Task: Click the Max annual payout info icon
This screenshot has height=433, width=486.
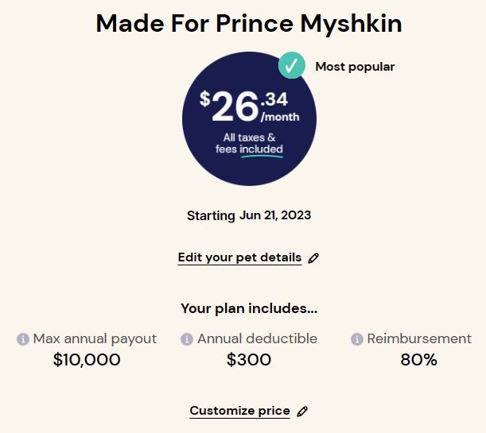Action: pyautogui.click(x=23, y=339)
